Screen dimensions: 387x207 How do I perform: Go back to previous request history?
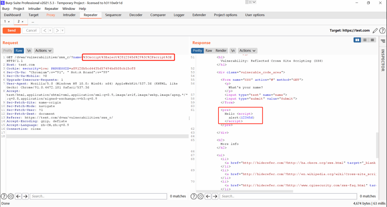pyautogui.click(x=45, y=31)
